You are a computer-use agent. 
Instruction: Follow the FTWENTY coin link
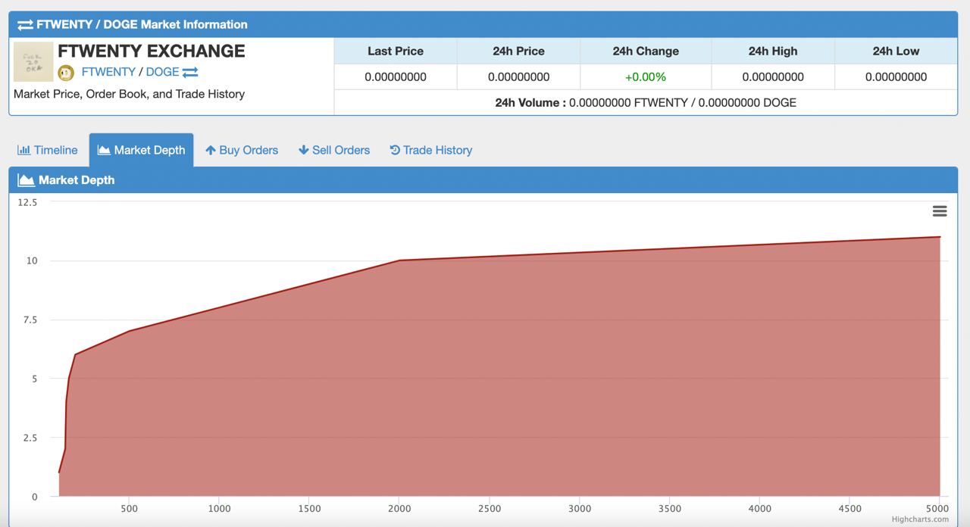[108, 72]
